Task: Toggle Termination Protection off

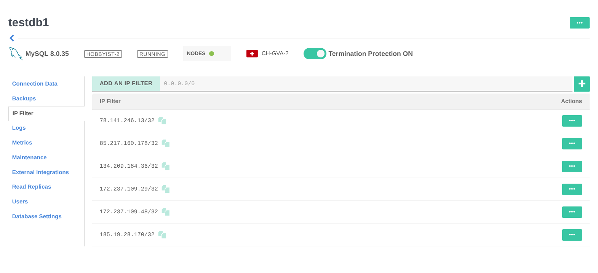Action: [315, 54]
